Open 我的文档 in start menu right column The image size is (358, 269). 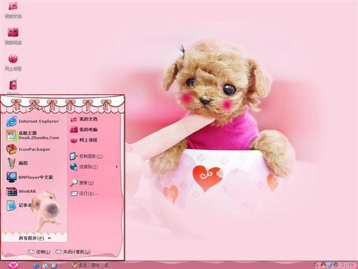pos(84,119)
